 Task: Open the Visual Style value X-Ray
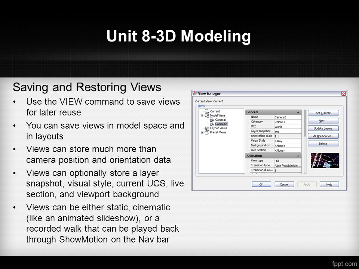pos(288,141)
